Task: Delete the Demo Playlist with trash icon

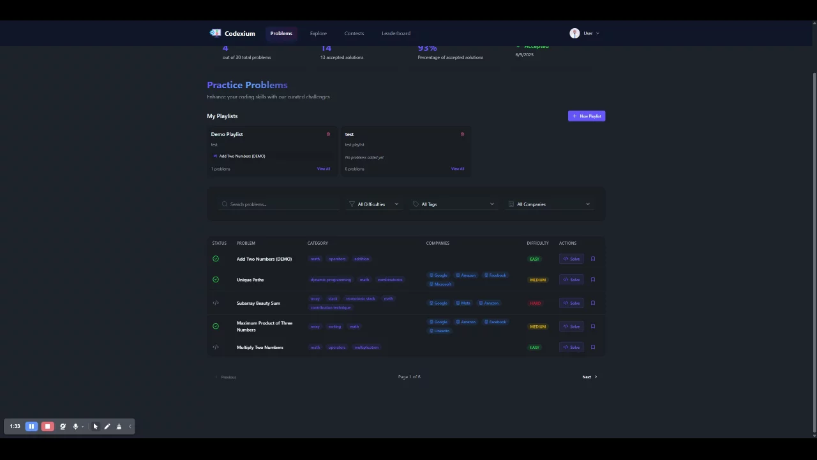Action: (328, 134)
